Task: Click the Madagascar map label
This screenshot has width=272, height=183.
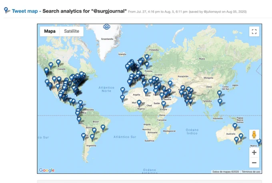Action: [x=169, y=131]
